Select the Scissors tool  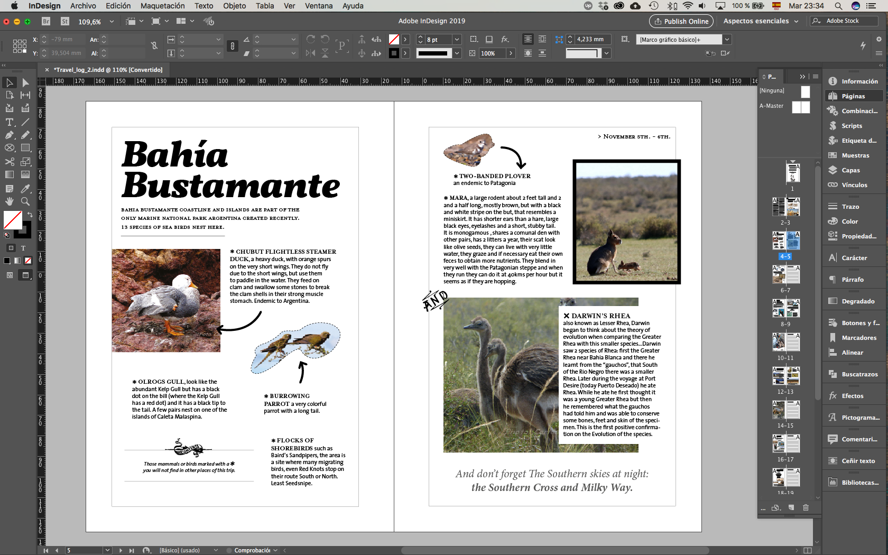click(10, 162)
